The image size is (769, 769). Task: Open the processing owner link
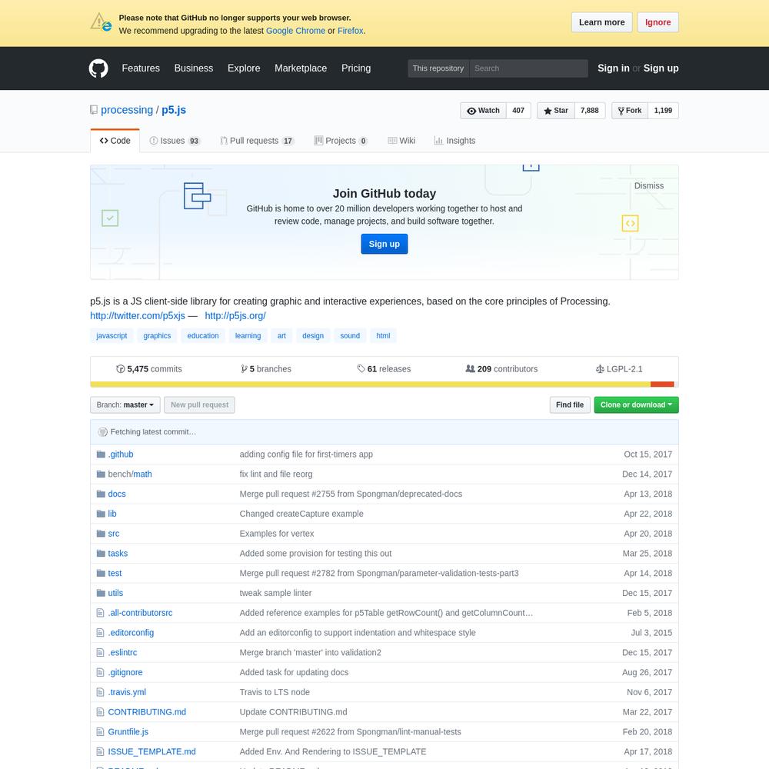[127, 110]
